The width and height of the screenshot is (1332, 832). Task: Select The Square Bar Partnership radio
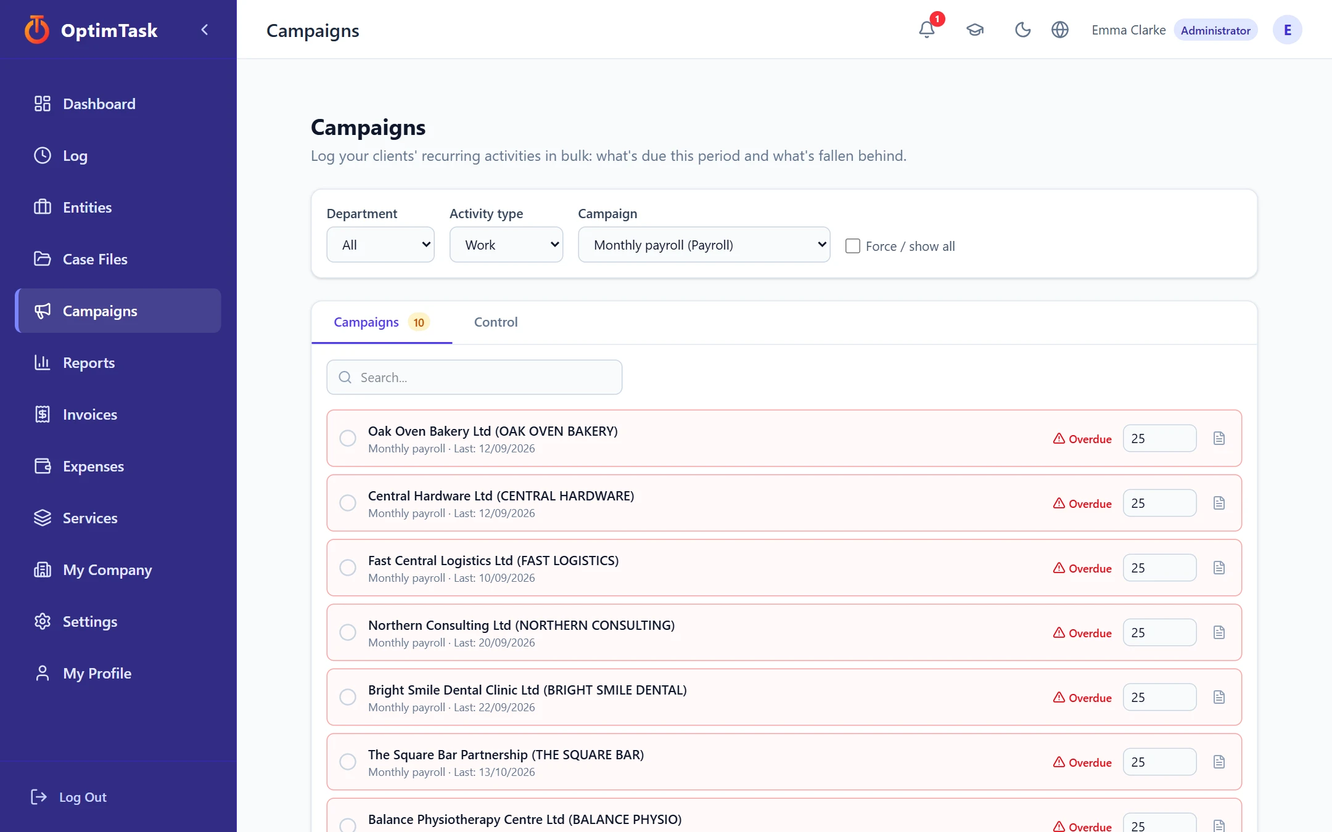pyautogui.click(x=348, y=762)
